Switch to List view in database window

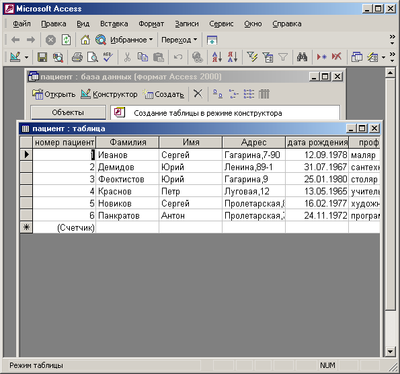(249, 94)
